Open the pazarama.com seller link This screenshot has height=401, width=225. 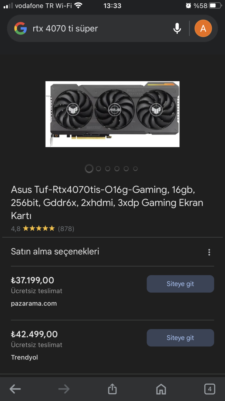[34, 304]
